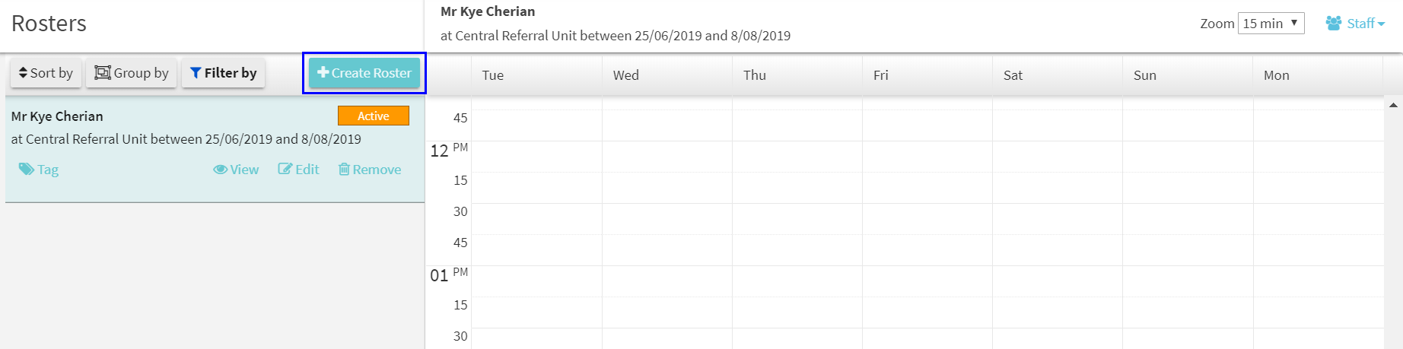The image size is (1403, 349).
Task: Click the plus icon on Create Roster
Action: click(x=323, y=72)
